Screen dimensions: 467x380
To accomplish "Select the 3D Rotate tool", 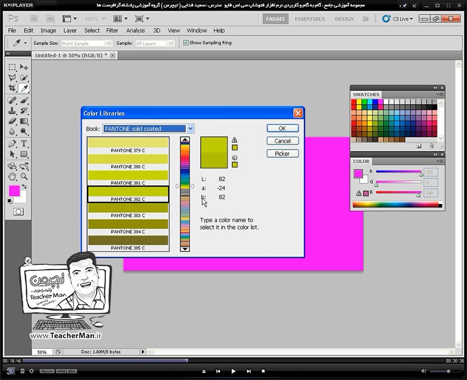I will click(12, 166).
